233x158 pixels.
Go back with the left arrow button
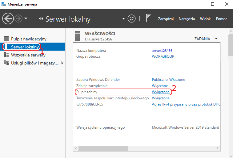coord(8,19)
